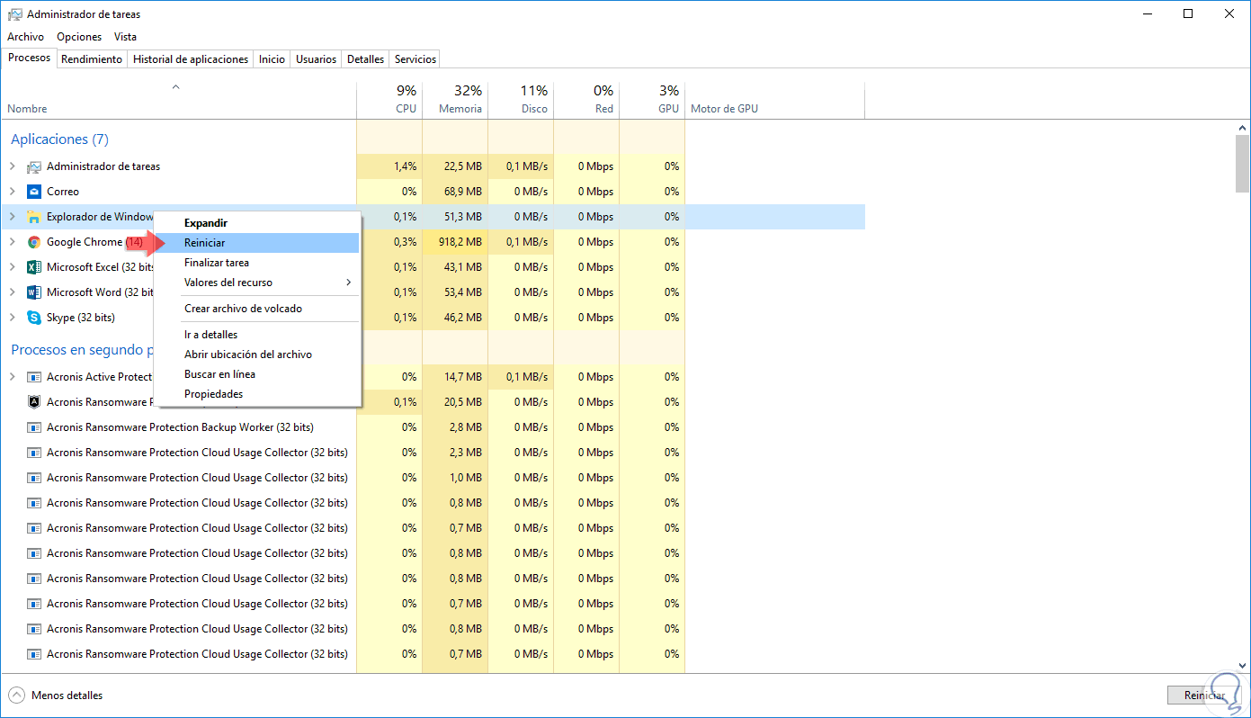Screen dimensions: 1251x718
Task: Select the Administrador de tareas process row icon
Action: pos(34,166)
